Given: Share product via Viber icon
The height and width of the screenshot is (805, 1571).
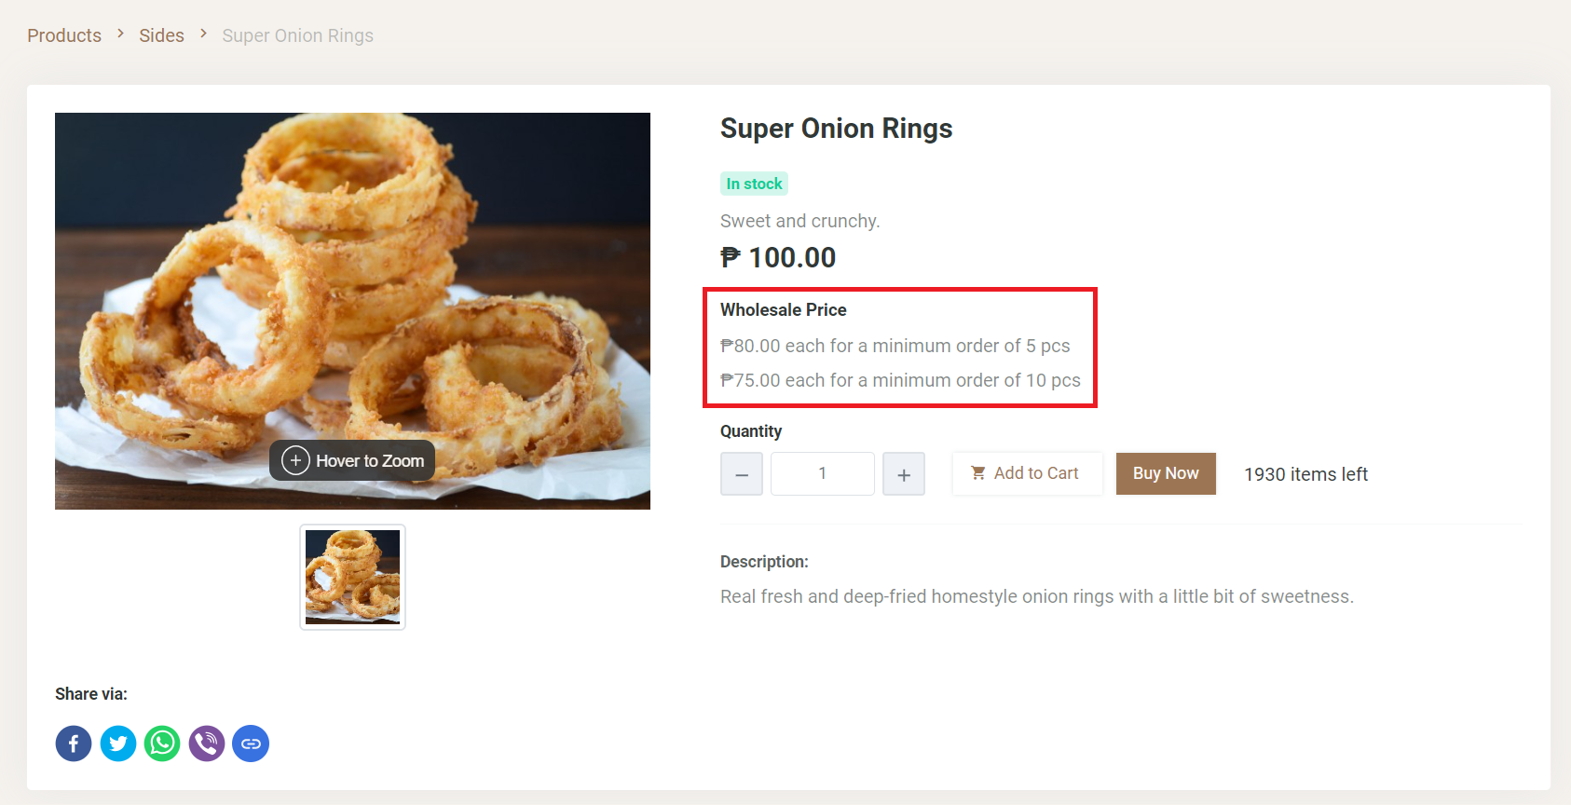Looking at the screenshot, I should pyautogui.click(x=207, y=744).
